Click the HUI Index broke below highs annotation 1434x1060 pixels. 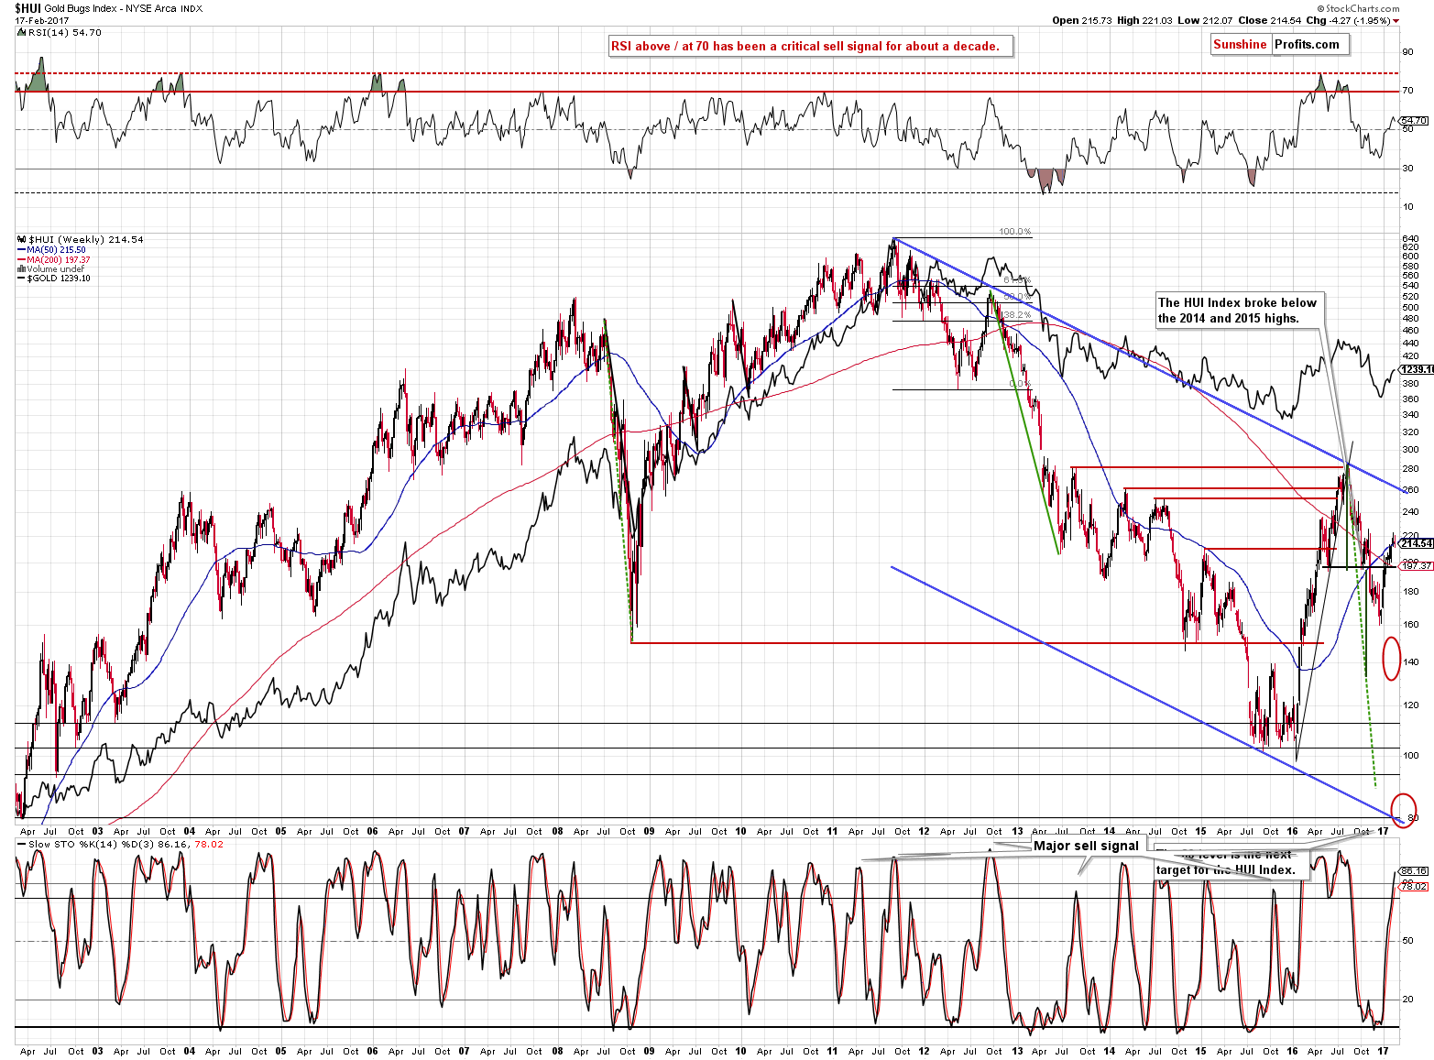click(x=1238, y=311)
